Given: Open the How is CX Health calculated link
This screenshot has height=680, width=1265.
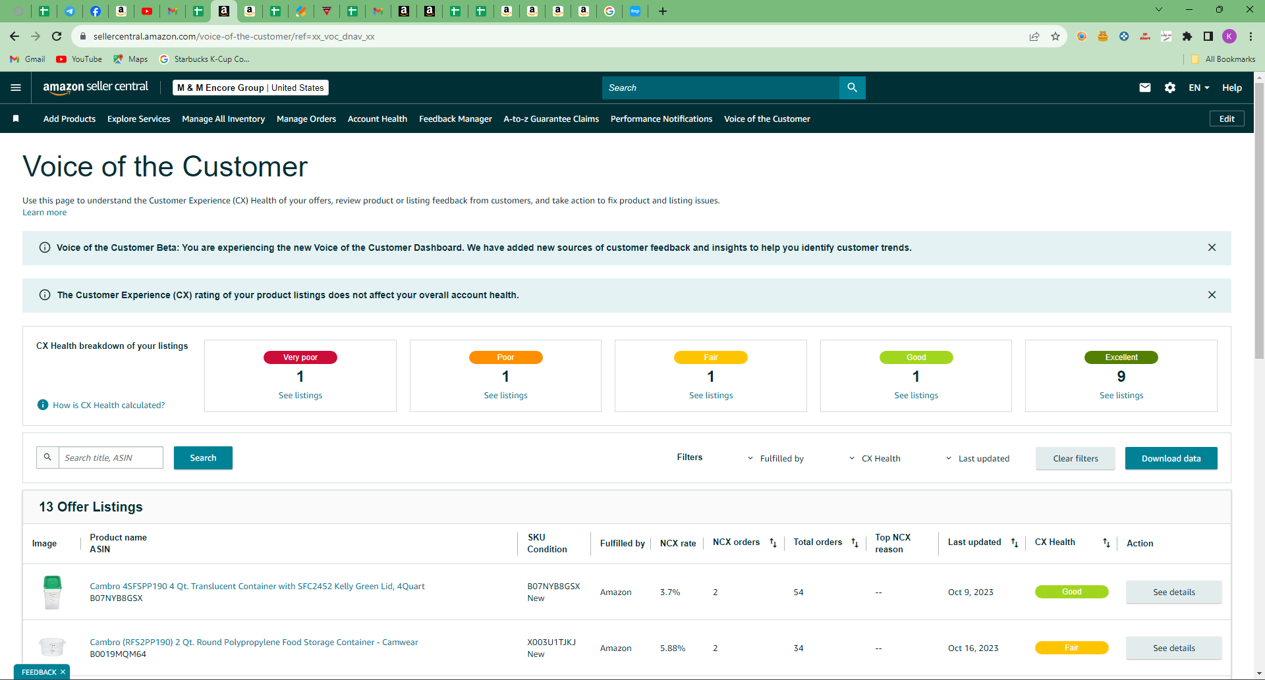Looking at the screenshot, I should (x=109, y=405).
